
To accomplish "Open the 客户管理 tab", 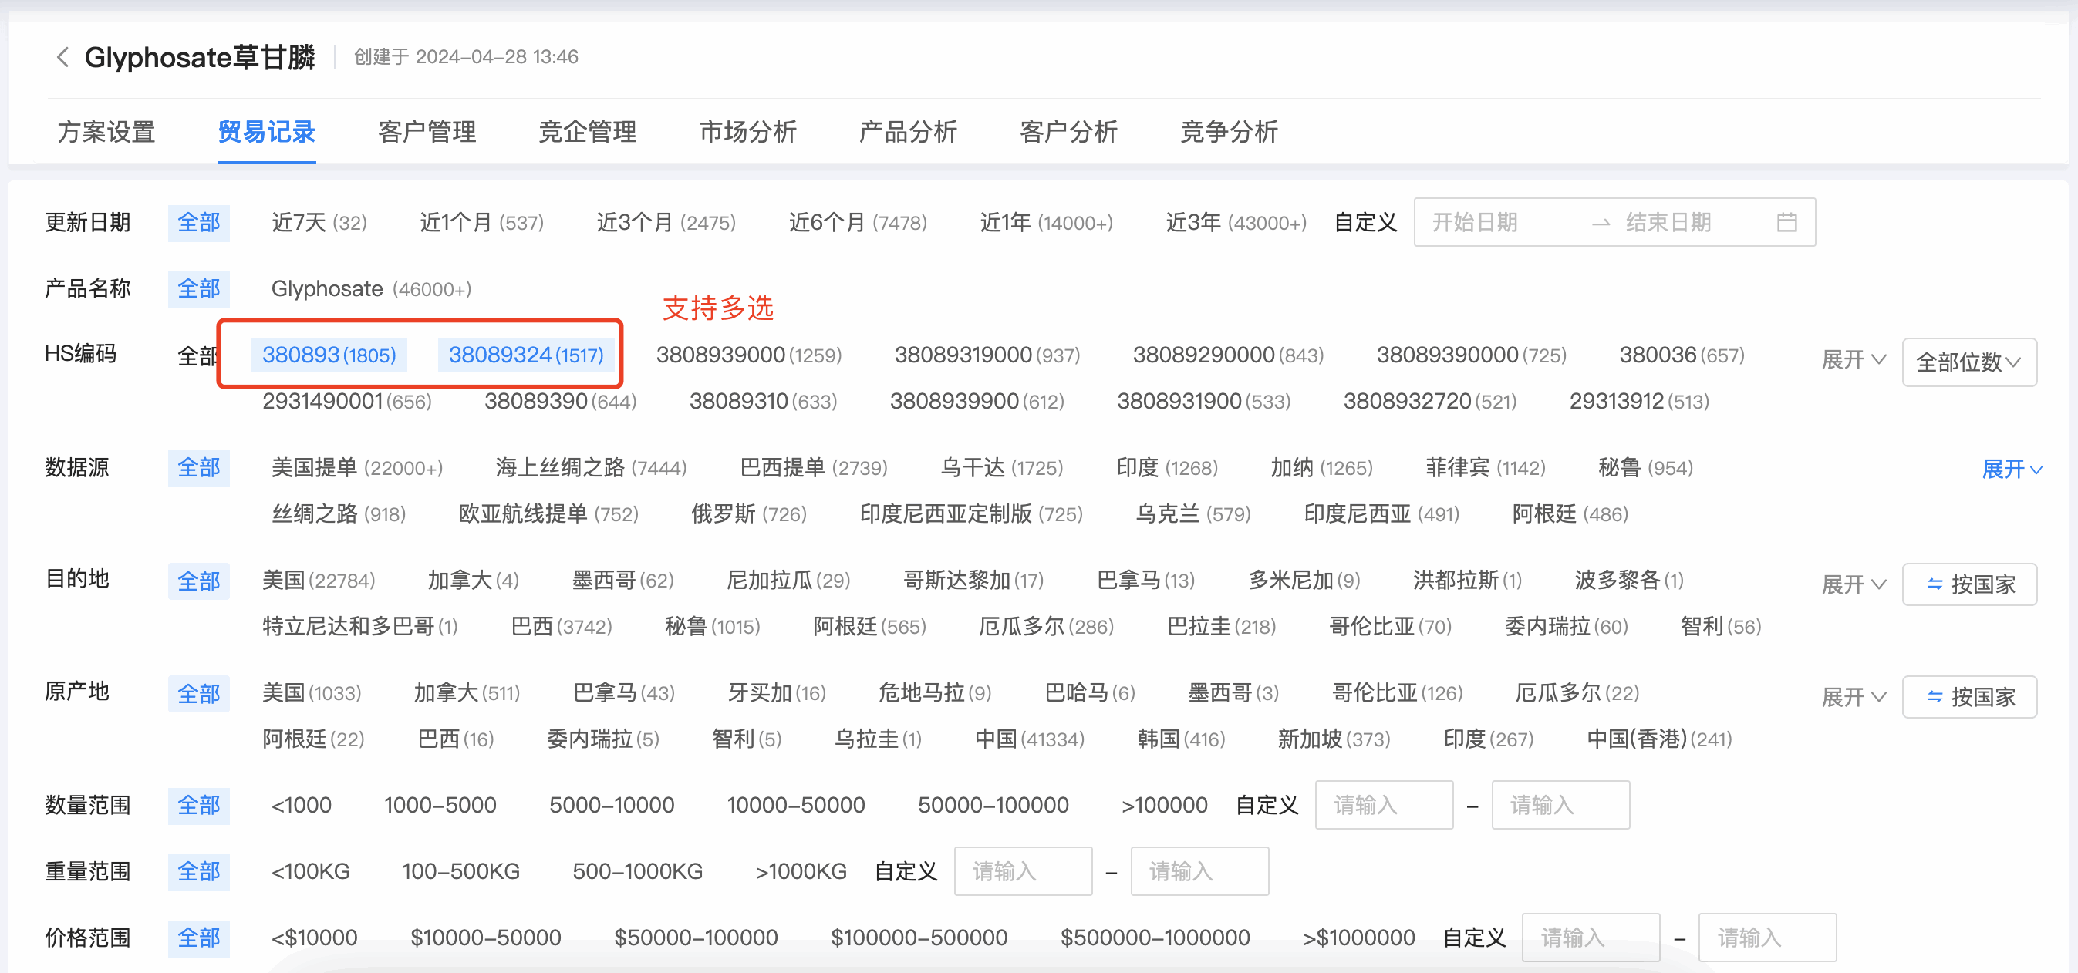I will click(427, 131).
